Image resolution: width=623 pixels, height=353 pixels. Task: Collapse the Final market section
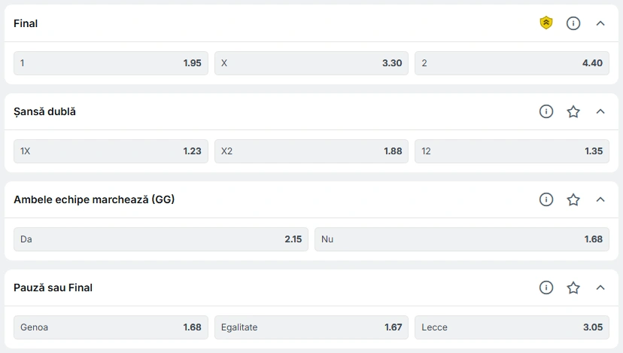[x=600, y=23]
